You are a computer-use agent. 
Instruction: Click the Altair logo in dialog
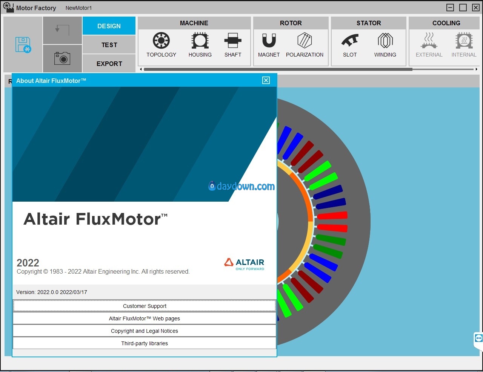point(244,264)
